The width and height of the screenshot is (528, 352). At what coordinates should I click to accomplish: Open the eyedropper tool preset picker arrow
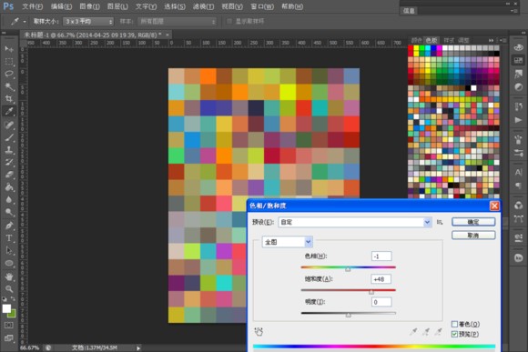(25, 22)
